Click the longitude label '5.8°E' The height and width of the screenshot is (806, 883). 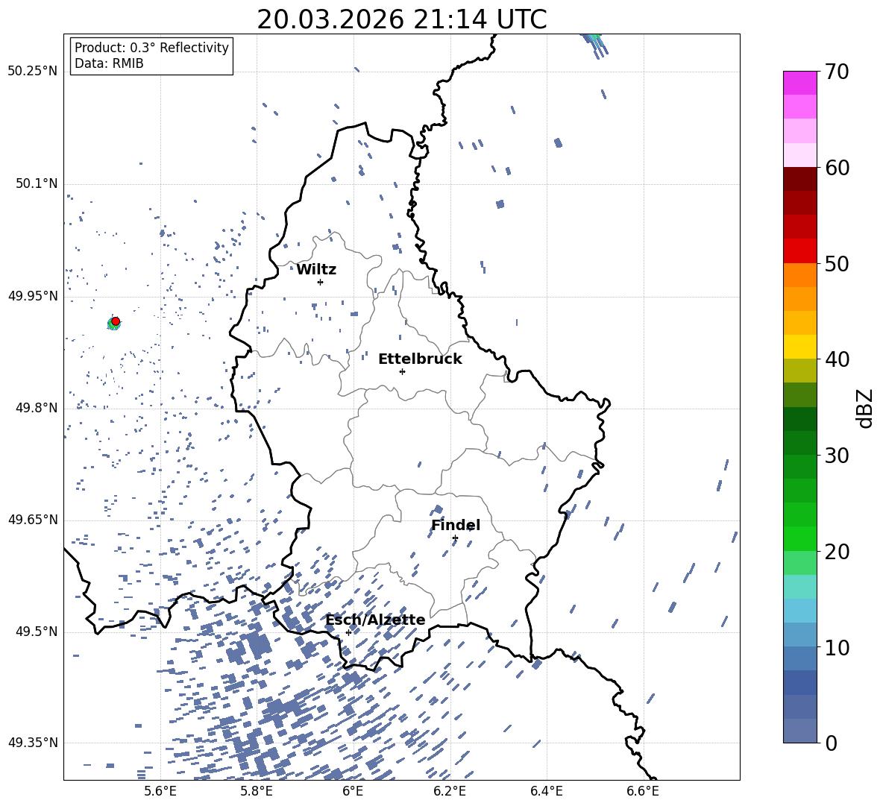pos(257,791)
